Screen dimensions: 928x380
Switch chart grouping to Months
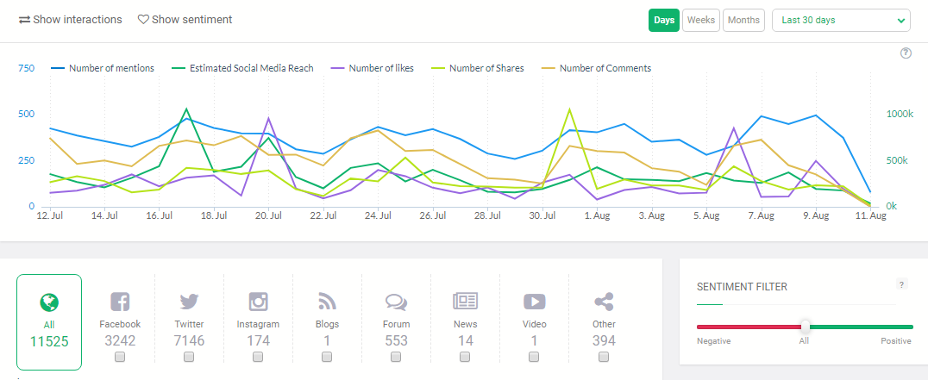click(x=743, y=20)
